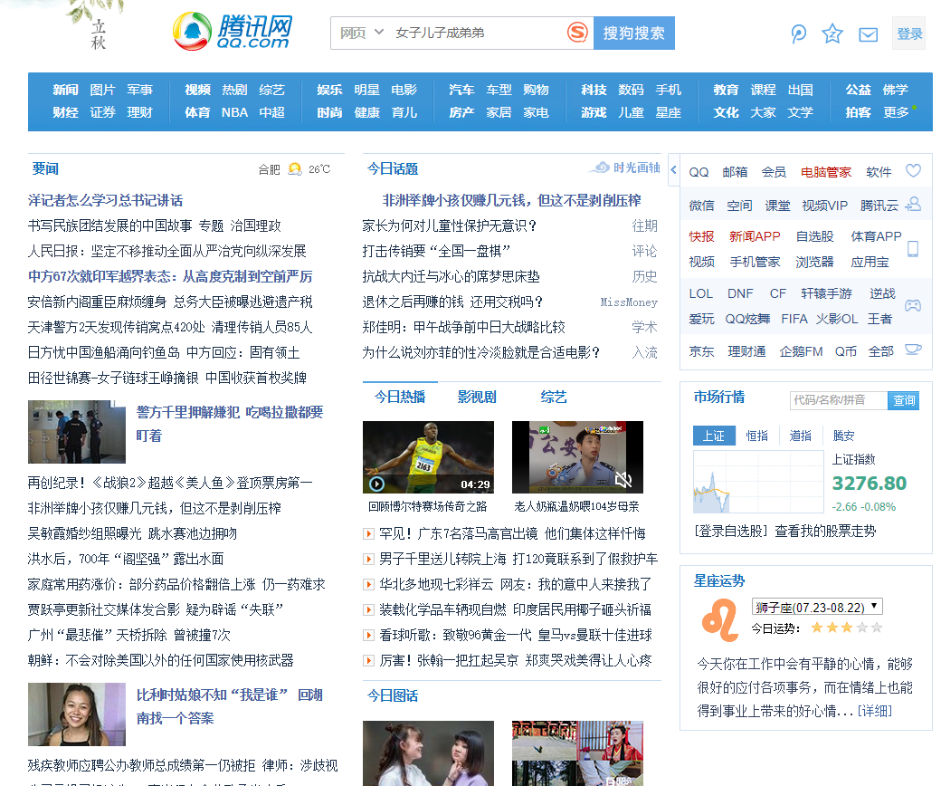
Task: Click the Sogou S icon in search box
Action: tap(577, 32)
